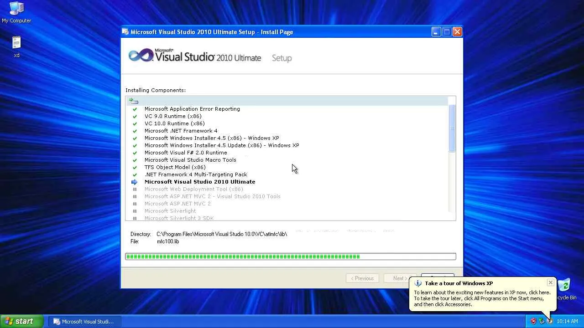Click the check beside Visual F# 2.0 Runtime

pos(135,153)
